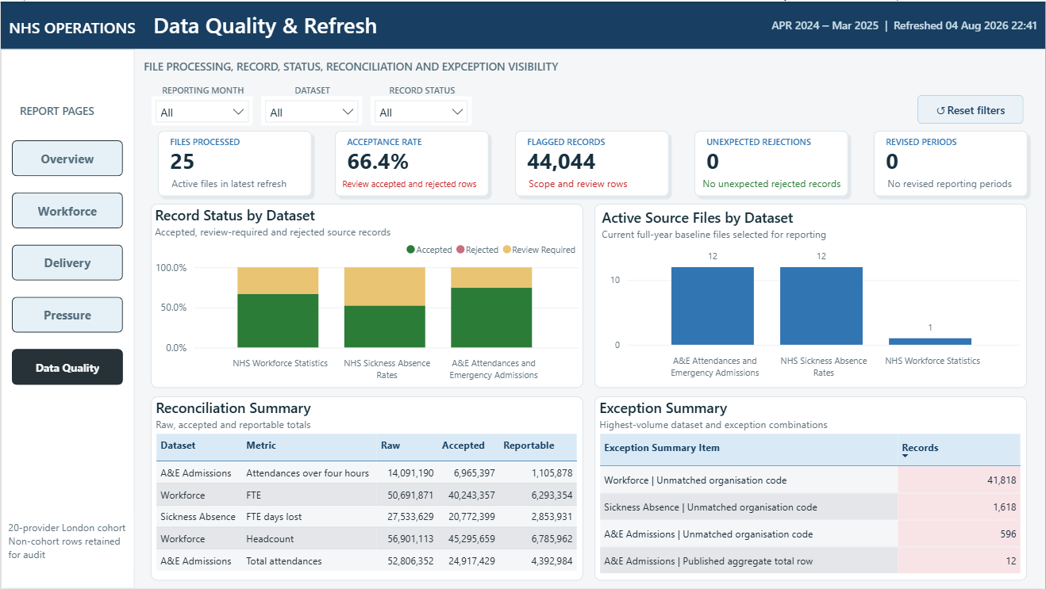Click green accepted segment of A&E Attendances stacked bar
The image size is (1046, 589).
click(491, 318)
